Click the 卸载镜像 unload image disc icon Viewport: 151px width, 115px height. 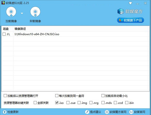35,12
